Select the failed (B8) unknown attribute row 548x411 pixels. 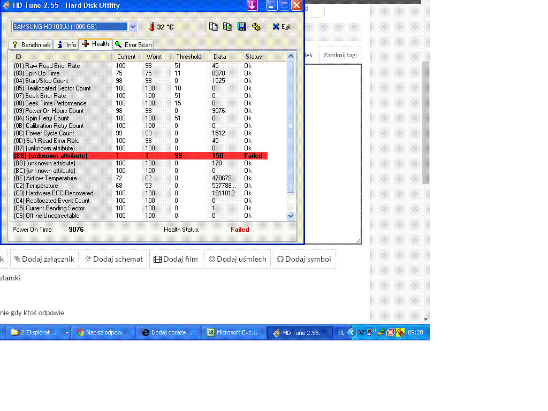(x=140, y=156)
